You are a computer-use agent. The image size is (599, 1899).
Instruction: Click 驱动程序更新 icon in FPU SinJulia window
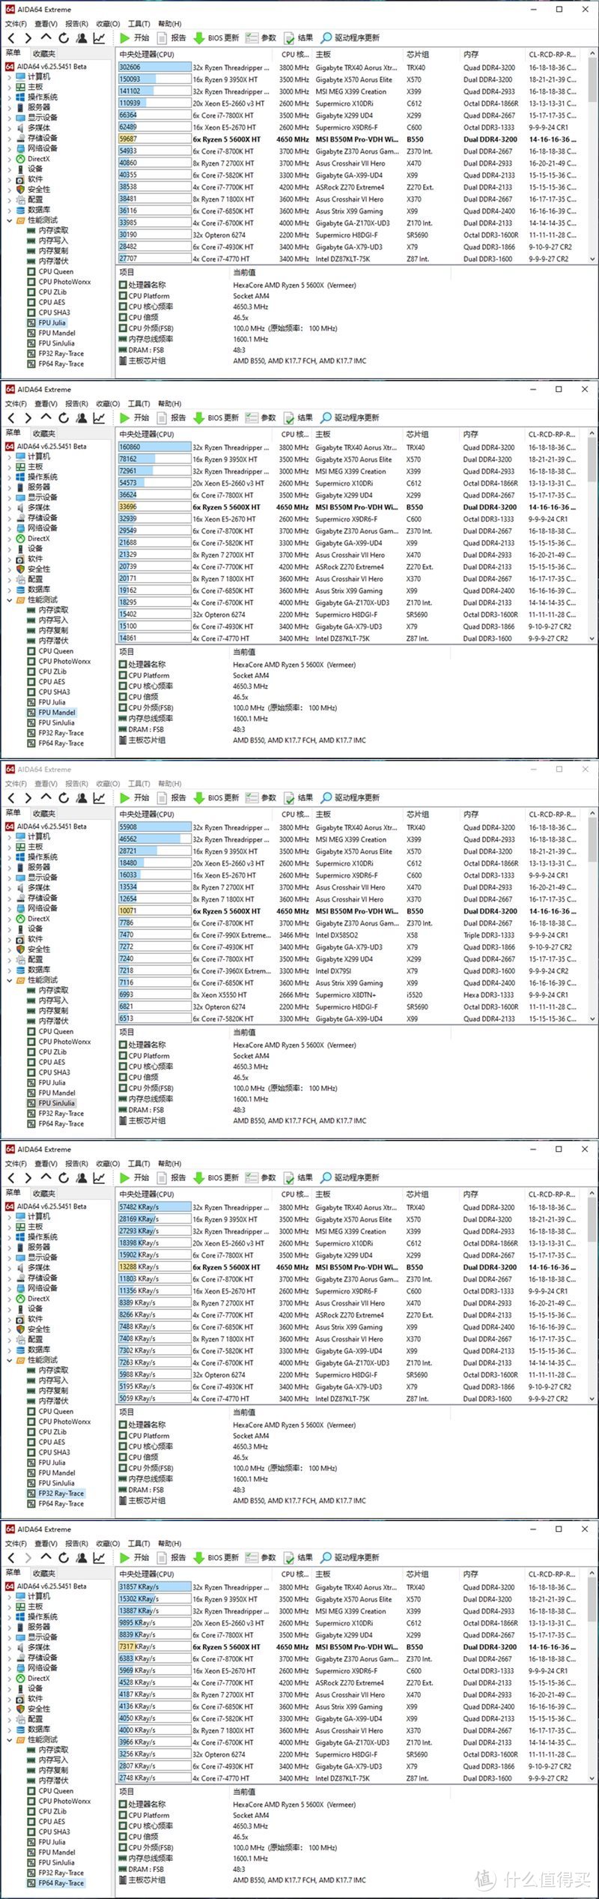pos(326,797)
